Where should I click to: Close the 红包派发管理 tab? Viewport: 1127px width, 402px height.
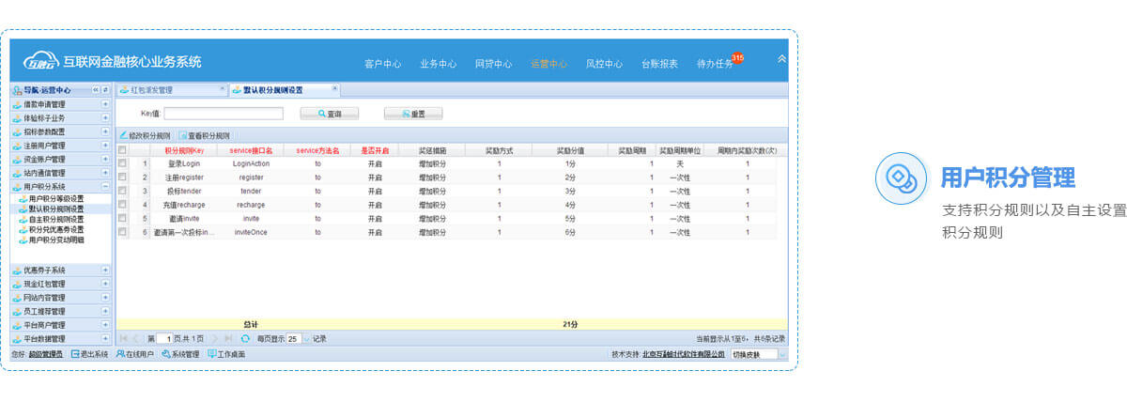coord(222,89)
